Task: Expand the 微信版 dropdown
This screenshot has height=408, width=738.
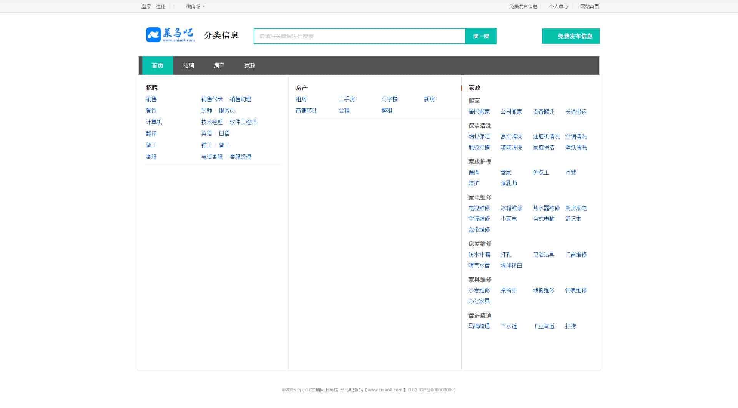Action: (x=195, y=7)
